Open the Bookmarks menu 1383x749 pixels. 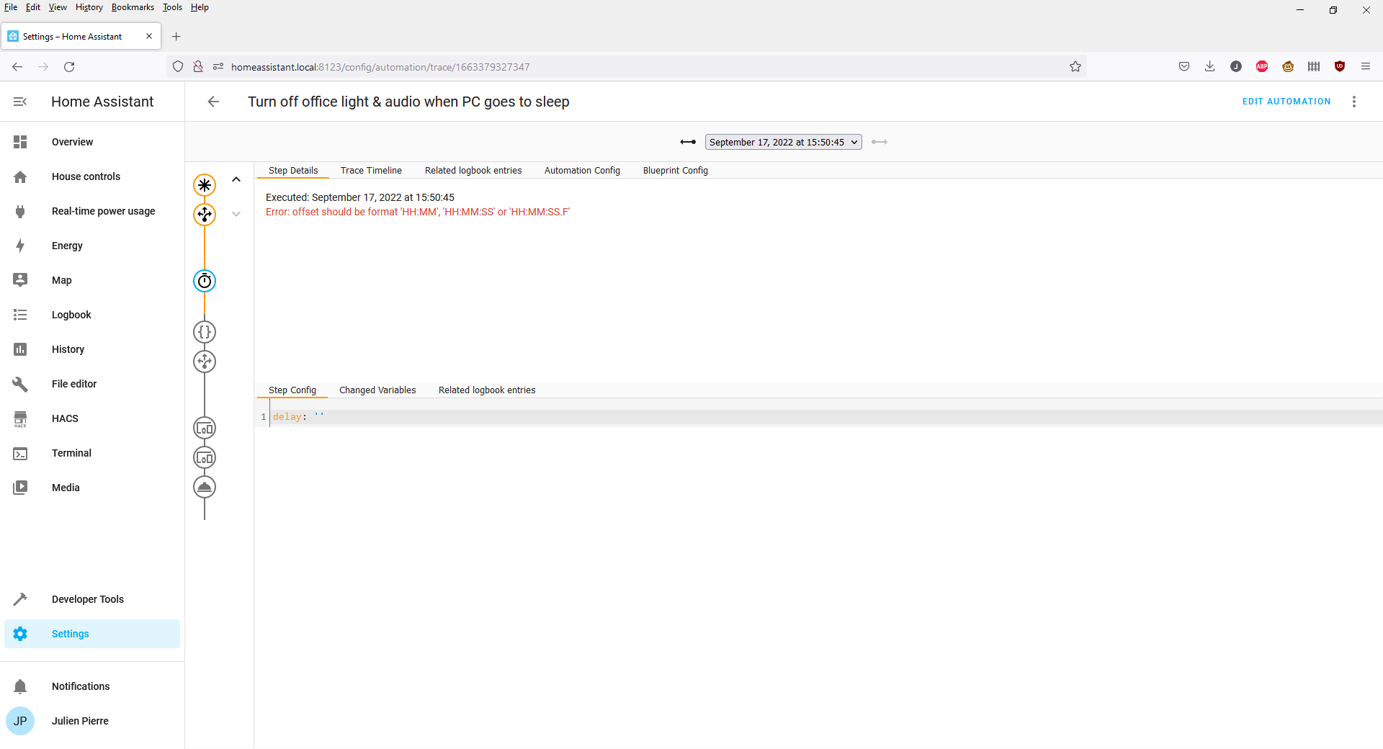pos(132,7)
